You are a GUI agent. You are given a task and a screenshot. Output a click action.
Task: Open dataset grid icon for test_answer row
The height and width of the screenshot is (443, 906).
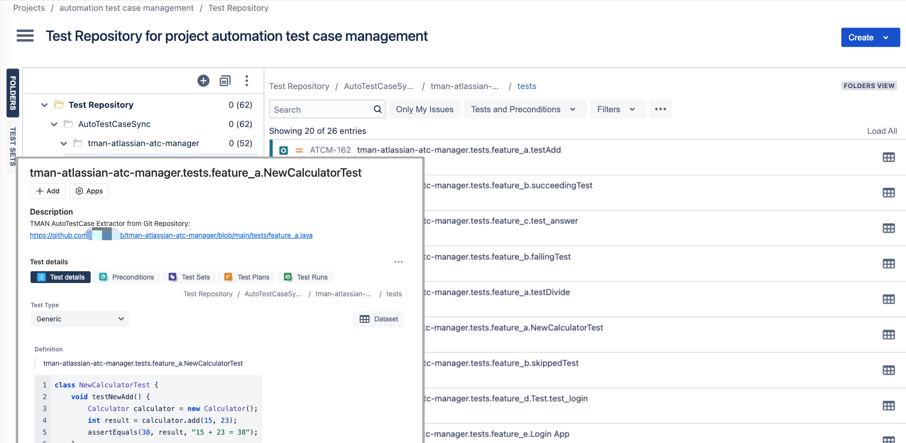tap(889, 228)
